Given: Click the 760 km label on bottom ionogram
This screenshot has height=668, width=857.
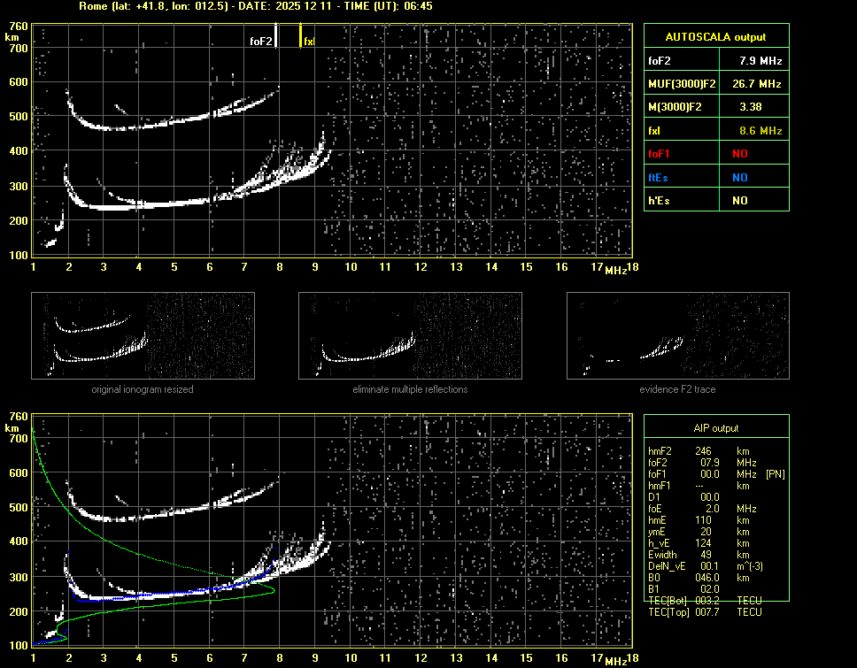Looking at the screenshot, I should click(x=17, y=417).
